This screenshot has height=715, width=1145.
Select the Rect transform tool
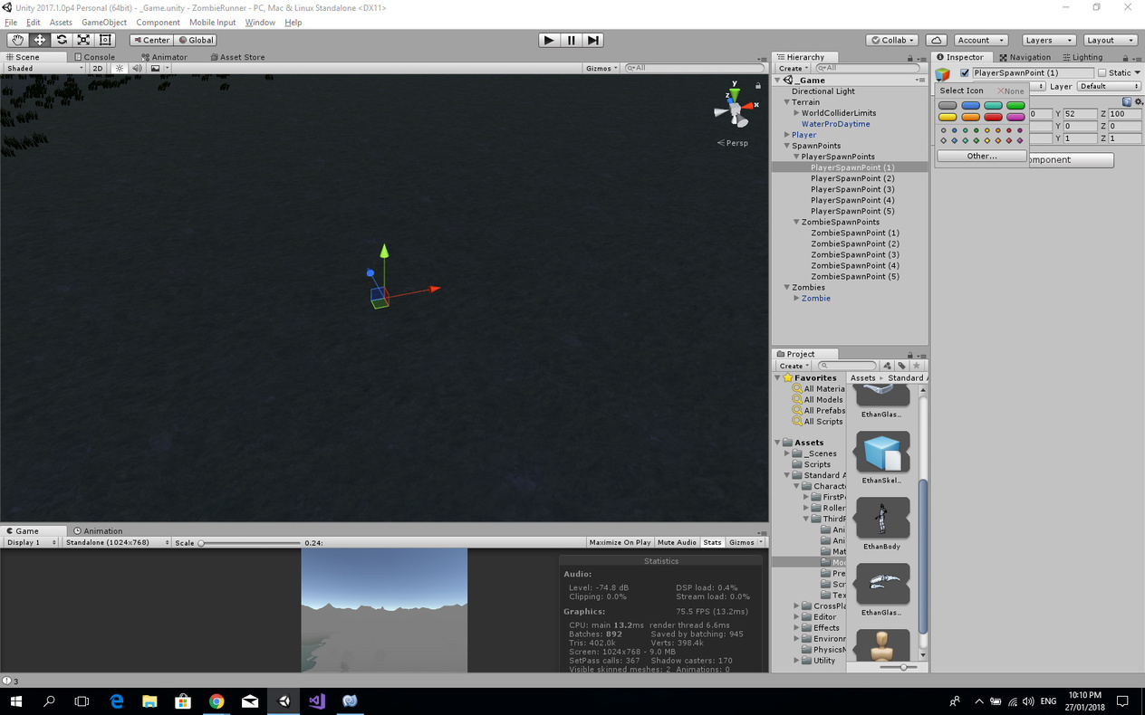pos(105,40)
